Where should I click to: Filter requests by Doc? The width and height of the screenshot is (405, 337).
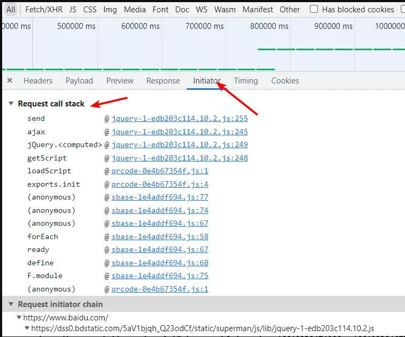(182, 10)
